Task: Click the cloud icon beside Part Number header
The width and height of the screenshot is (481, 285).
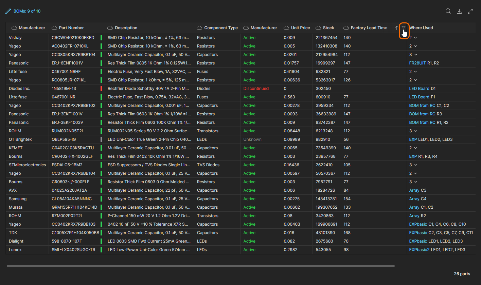Action: [54, 28]
